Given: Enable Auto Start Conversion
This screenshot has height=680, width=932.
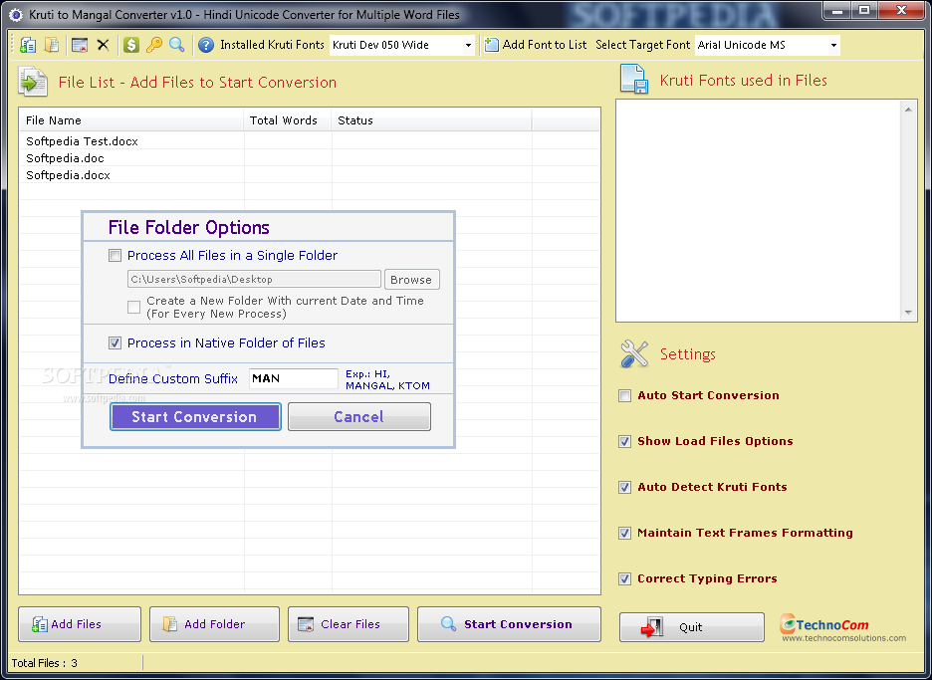Looking at the screenshot, I should (624, 396).
